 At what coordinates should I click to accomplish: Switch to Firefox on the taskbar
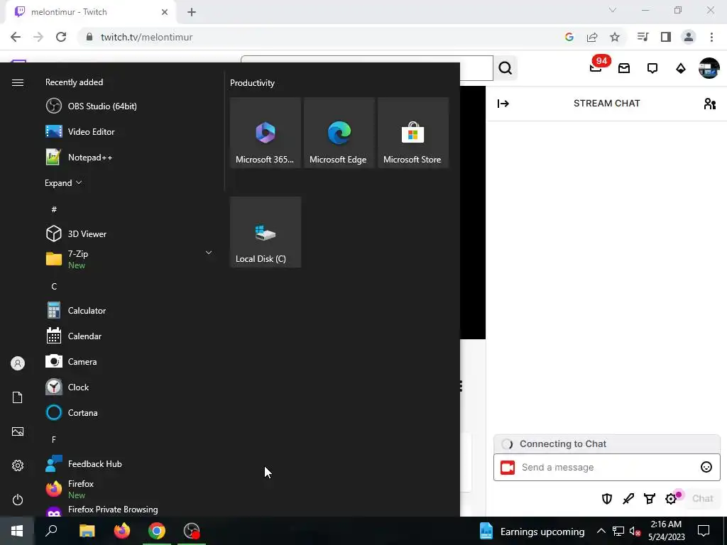[122, 531]
